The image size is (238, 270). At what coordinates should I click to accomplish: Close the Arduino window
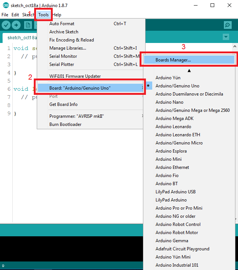pyautogui.click(x=229, y=5)
